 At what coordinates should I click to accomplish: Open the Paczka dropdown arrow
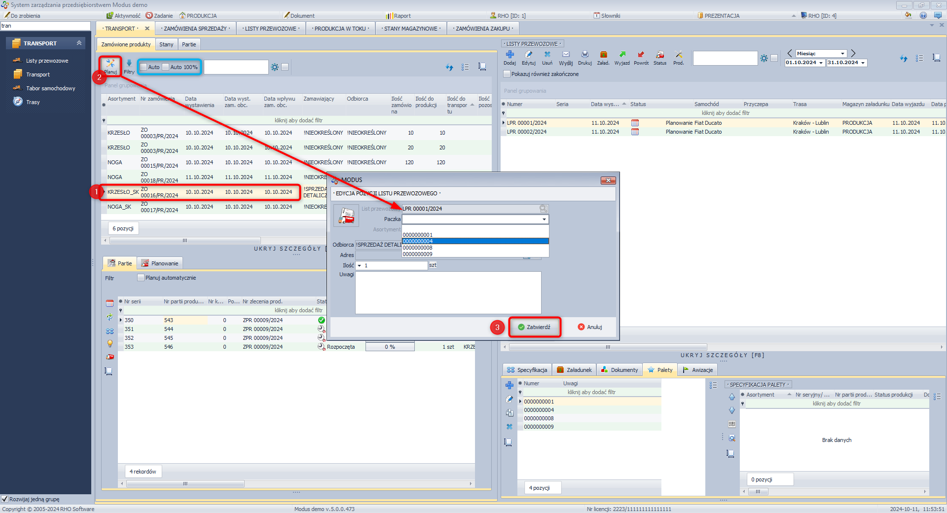[544, 220]
